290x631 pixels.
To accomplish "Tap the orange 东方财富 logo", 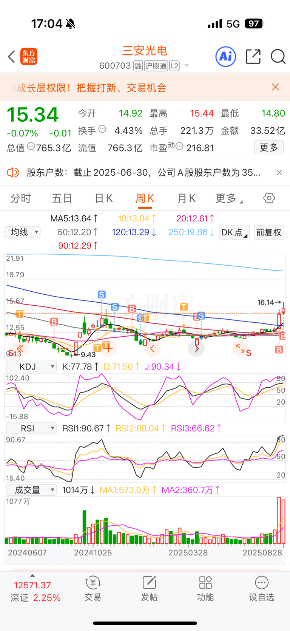I will (29, 57).
